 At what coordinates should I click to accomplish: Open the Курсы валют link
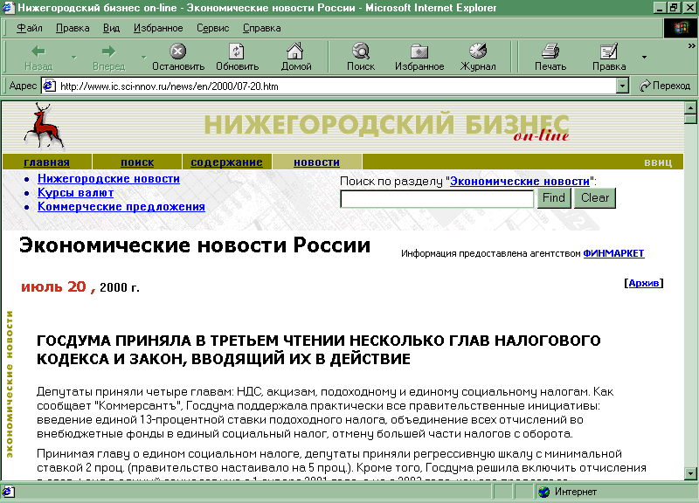coord(75,193)
